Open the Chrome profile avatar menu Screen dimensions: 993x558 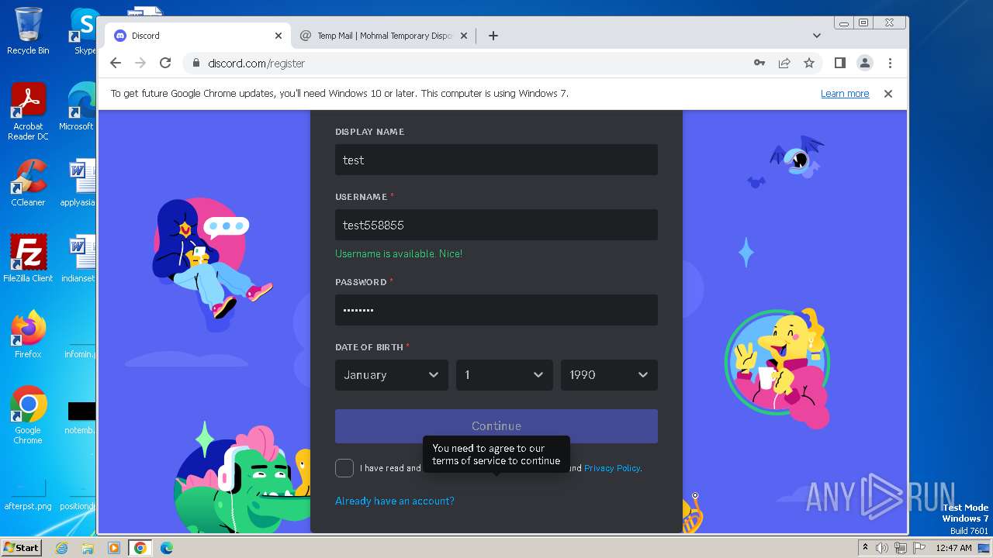[865, 63]
